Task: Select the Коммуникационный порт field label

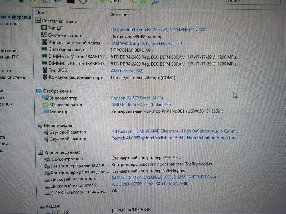Action: click(76, 77)
